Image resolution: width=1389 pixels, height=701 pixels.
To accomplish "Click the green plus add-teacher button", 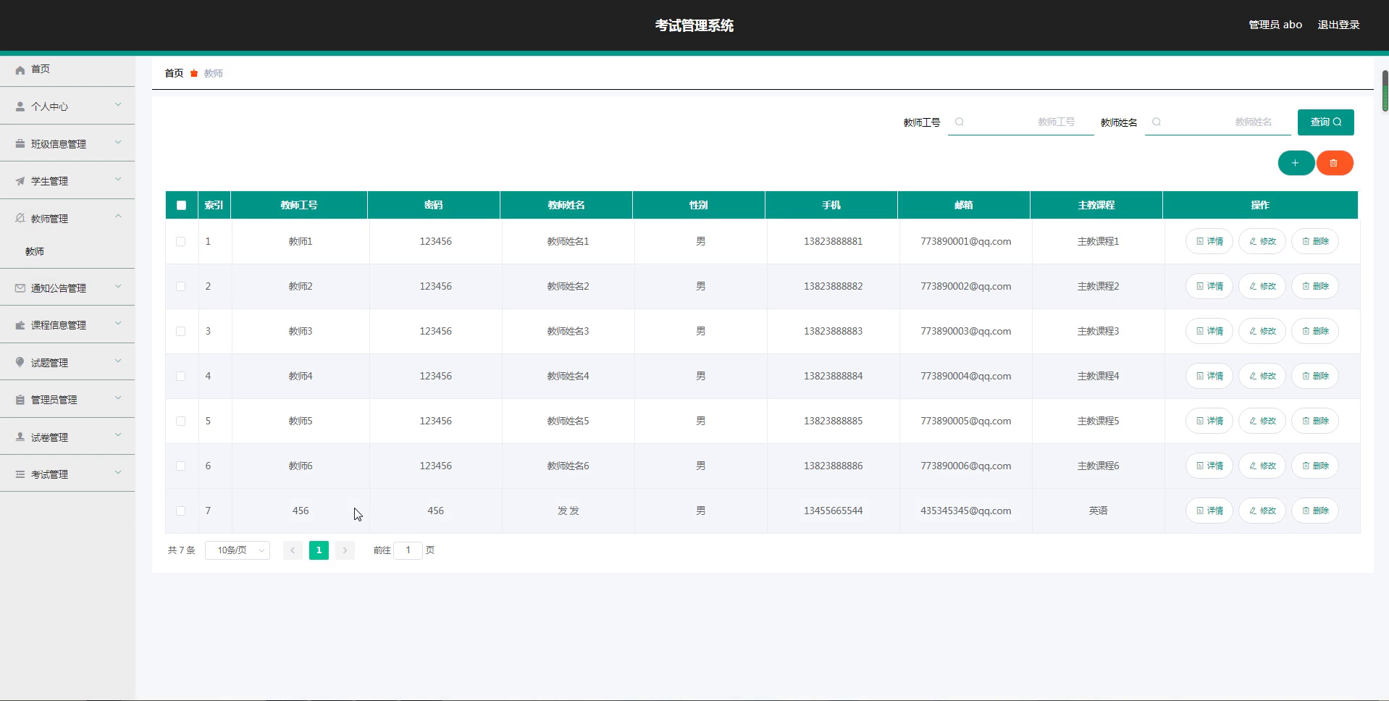I will pos(1296,163).
